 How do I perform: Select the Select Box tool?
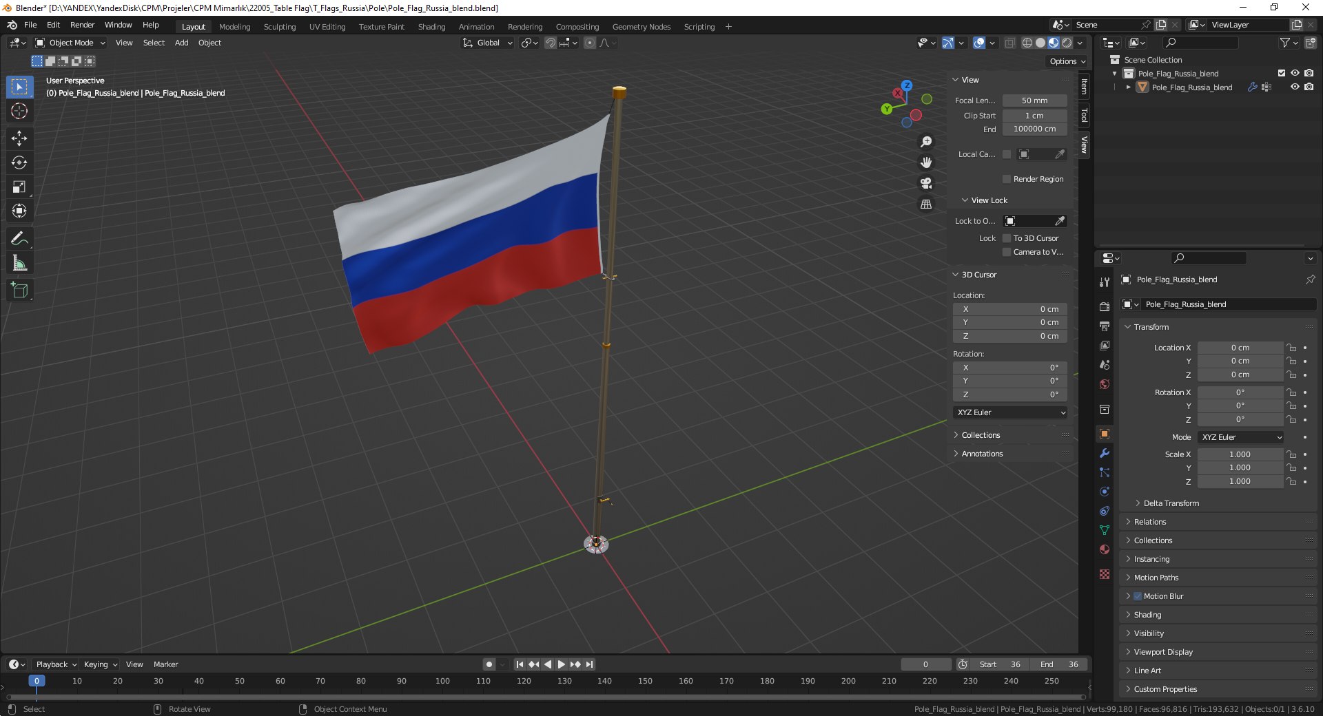[19, 87]
